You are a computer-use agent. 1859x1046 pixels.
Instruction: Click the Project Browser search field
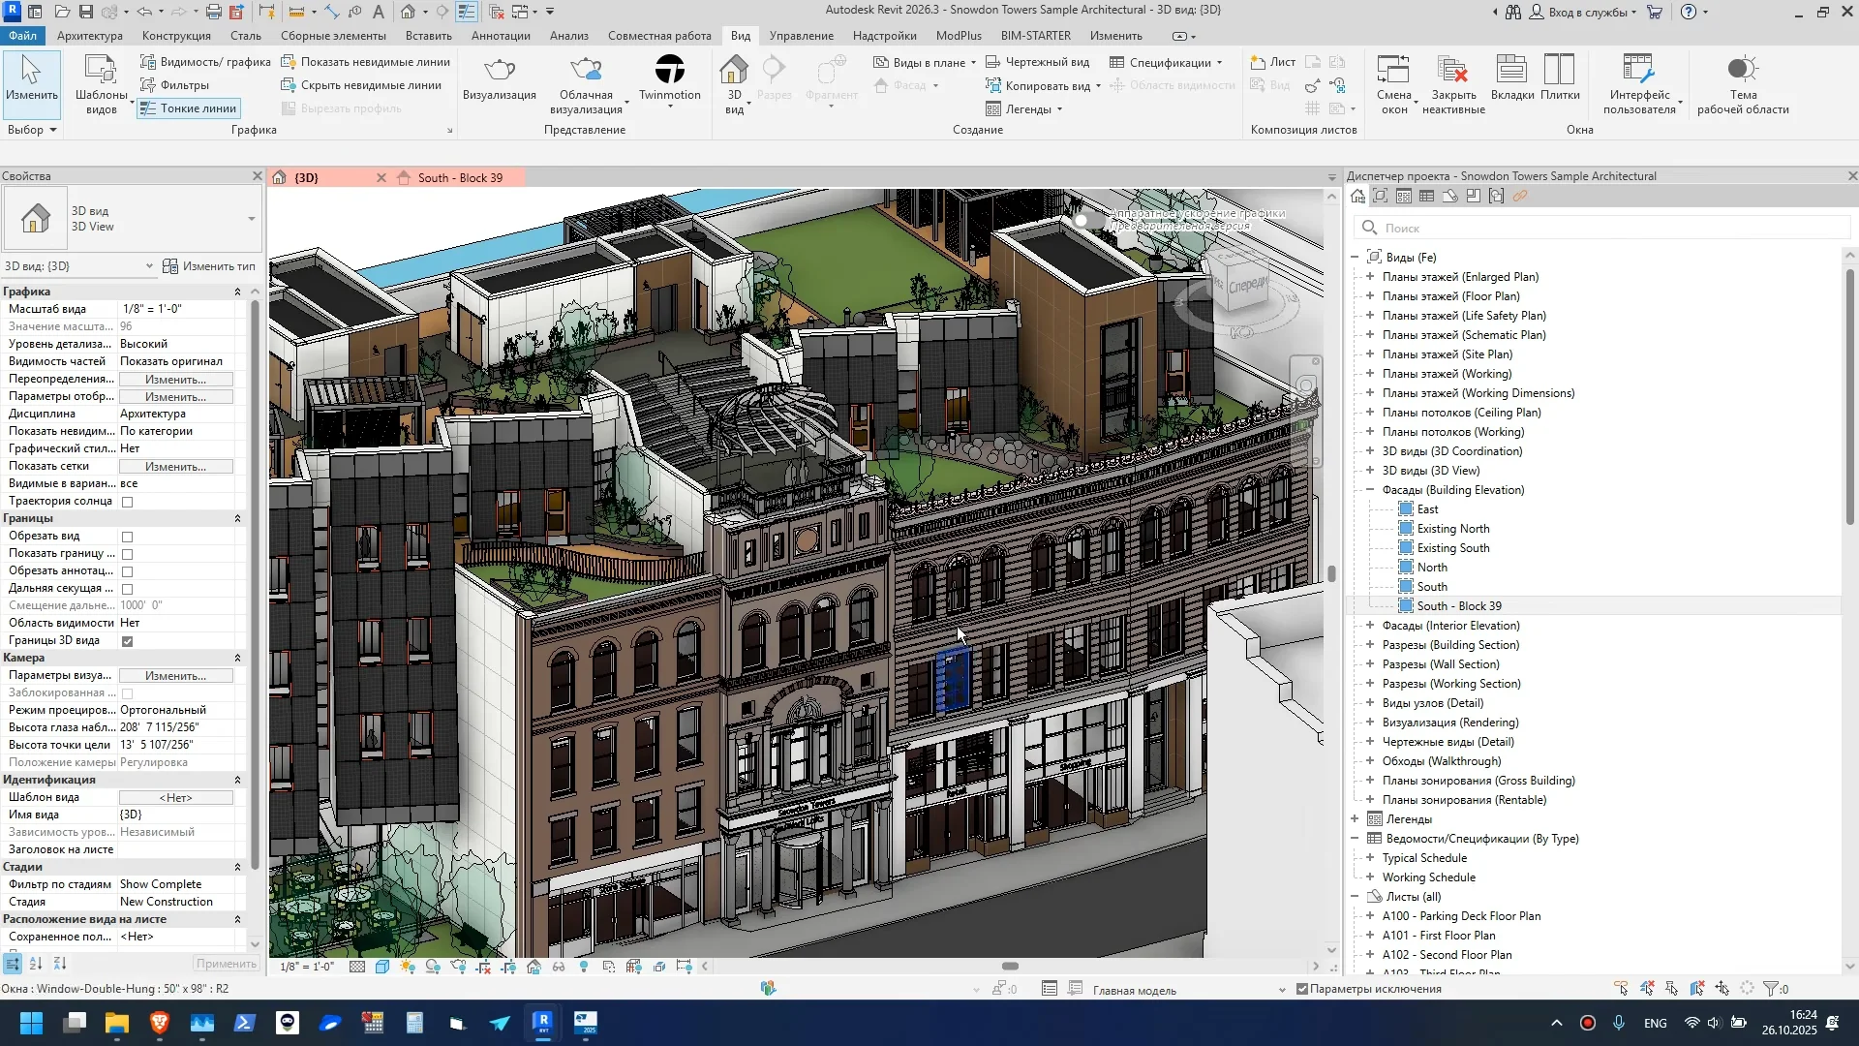pos(1603,229)
